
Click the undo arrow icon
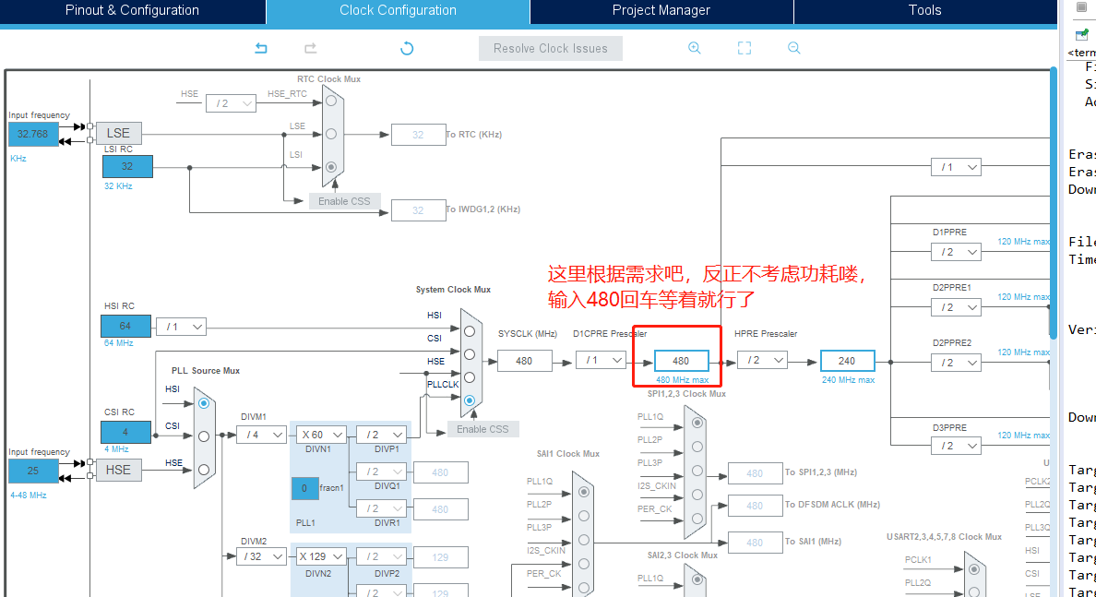pos(261,47)
